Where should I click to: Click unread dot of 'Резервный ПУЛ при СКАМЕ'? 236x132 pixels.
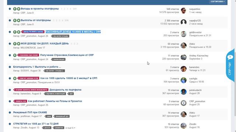point(10,113)
